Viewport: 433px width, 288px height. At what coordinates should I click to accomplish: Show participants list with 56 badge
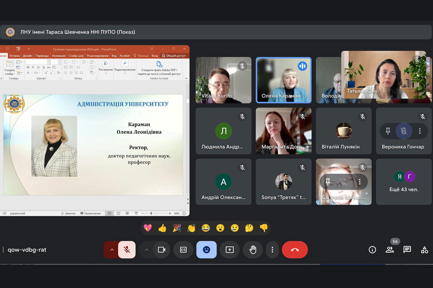[390, 250]
